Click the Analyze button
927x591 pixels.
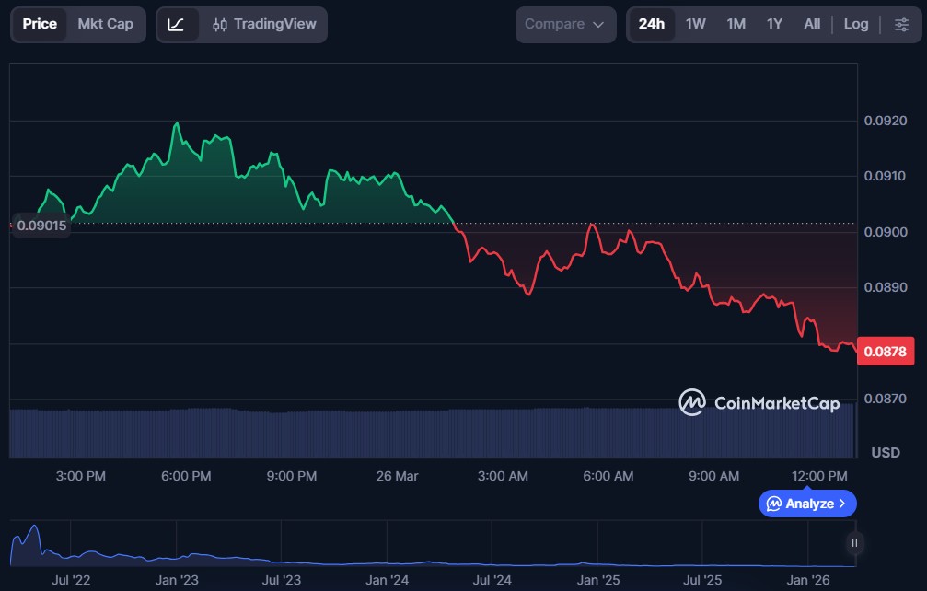pos(807,504)
